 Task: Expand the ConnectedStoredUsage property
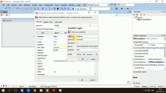pyautogui.click(x=134, y=48)
